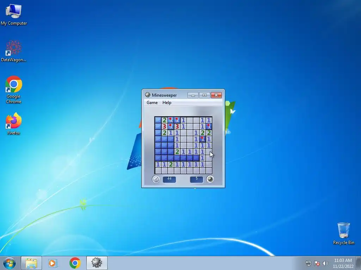This screenshot has height=270, width=361.
Task: Select the Google Chrome desktop shortcut
Action: 14,90
